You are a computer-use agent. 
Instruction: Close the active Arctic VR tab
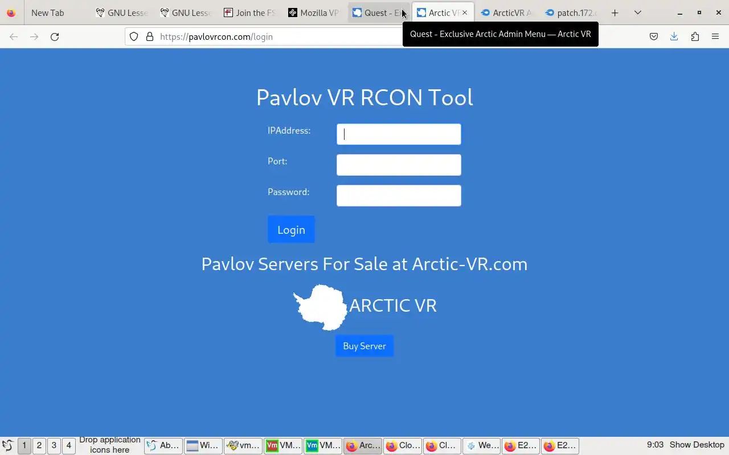pos(465,13)
